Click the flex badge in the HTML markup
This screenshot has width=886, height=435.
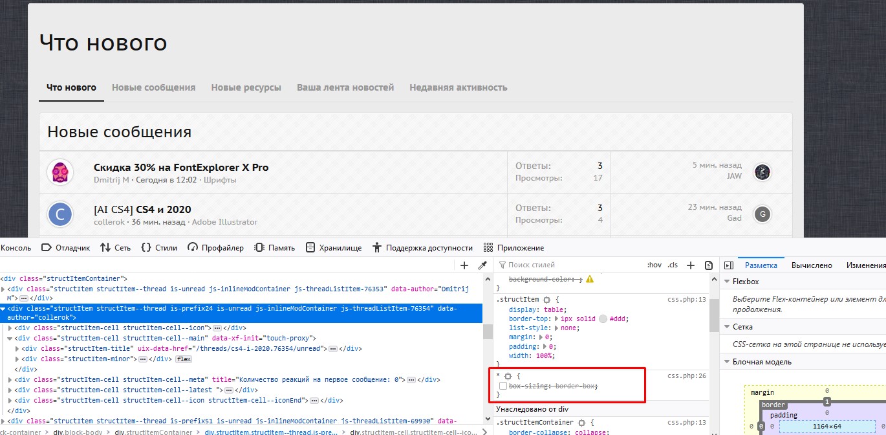tap(184, 359)
